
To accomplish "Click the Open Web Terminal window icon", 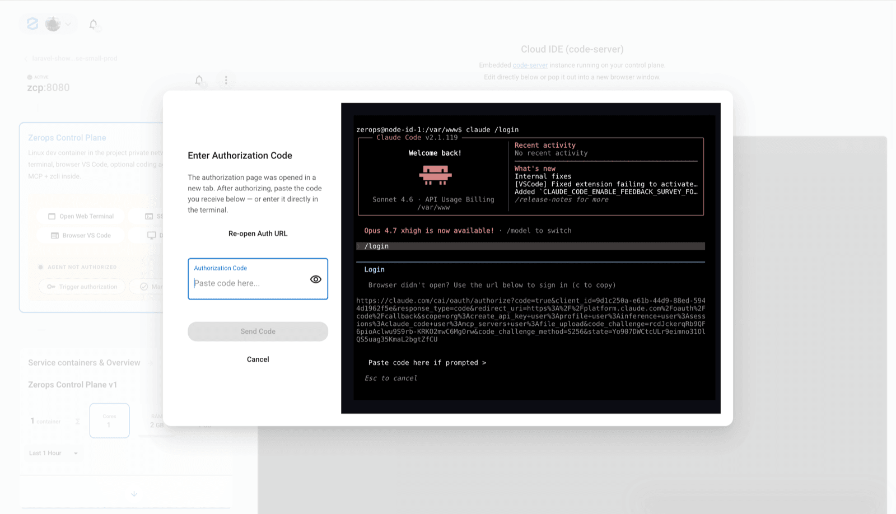I will pos(52,216).
